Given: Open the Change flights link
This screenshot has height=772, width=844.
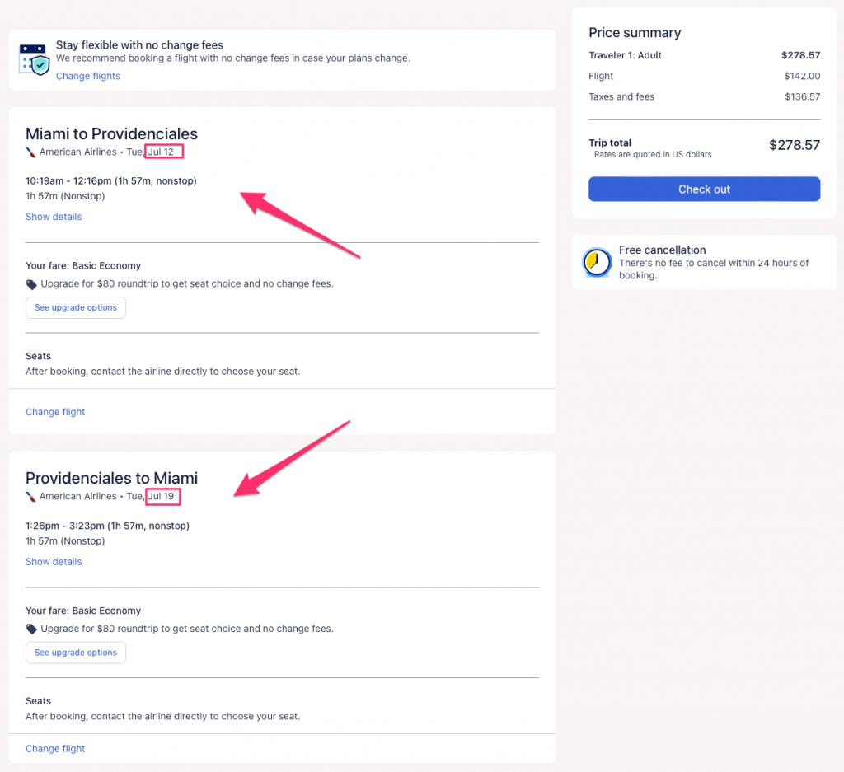Looking at the screenshot, I should pos(87,76).
